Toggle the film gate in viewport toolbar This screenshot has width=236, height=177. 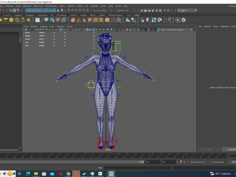(64, 29)
